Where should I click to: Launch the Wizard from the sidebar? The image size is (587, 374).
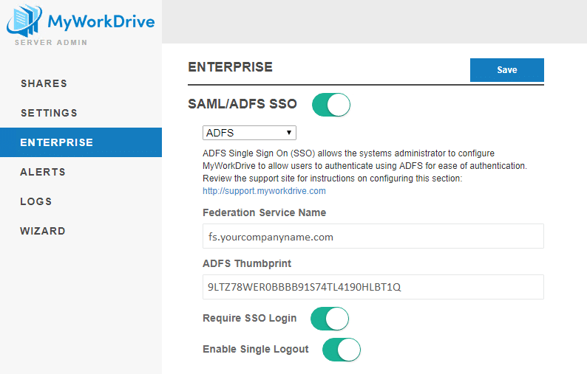click(43, 231)
